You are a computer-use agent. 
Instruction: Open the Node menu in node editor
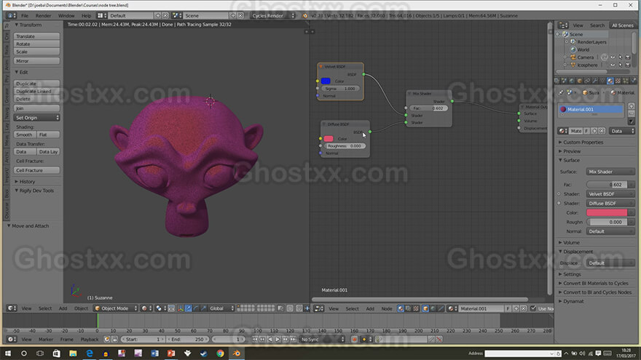[x=386, y=308]
